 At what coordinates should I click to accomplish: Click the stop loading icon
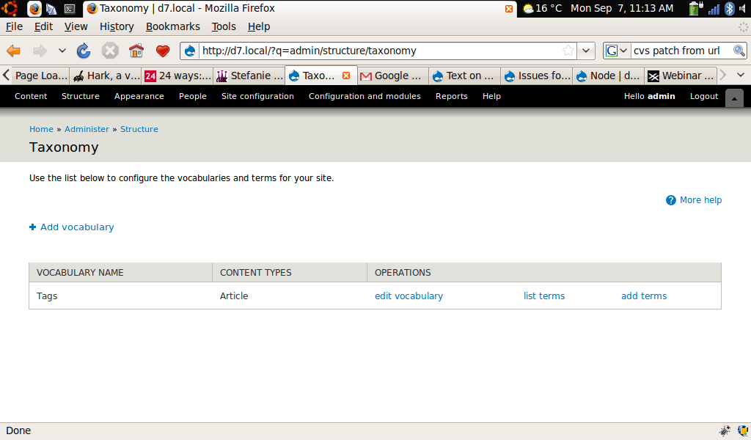(x=110, y=51)
